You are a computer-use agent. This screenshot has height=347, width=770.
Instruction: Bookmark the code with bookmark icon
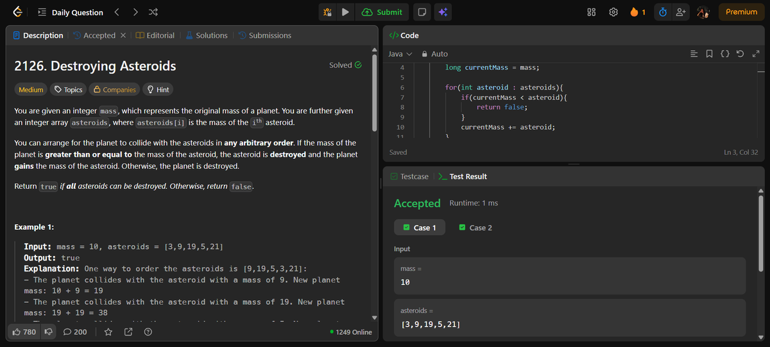[710, 54]
